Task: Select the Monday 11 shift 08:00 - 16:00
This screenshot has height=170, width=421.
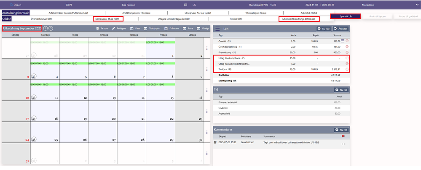Action: click(x=45, y=84)
